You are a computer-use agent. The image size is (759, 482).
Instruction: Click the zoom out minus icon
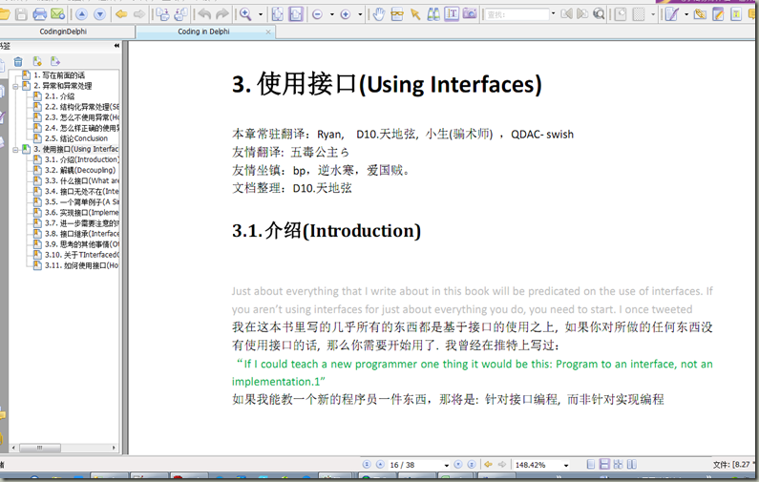(x=318, y=15)
